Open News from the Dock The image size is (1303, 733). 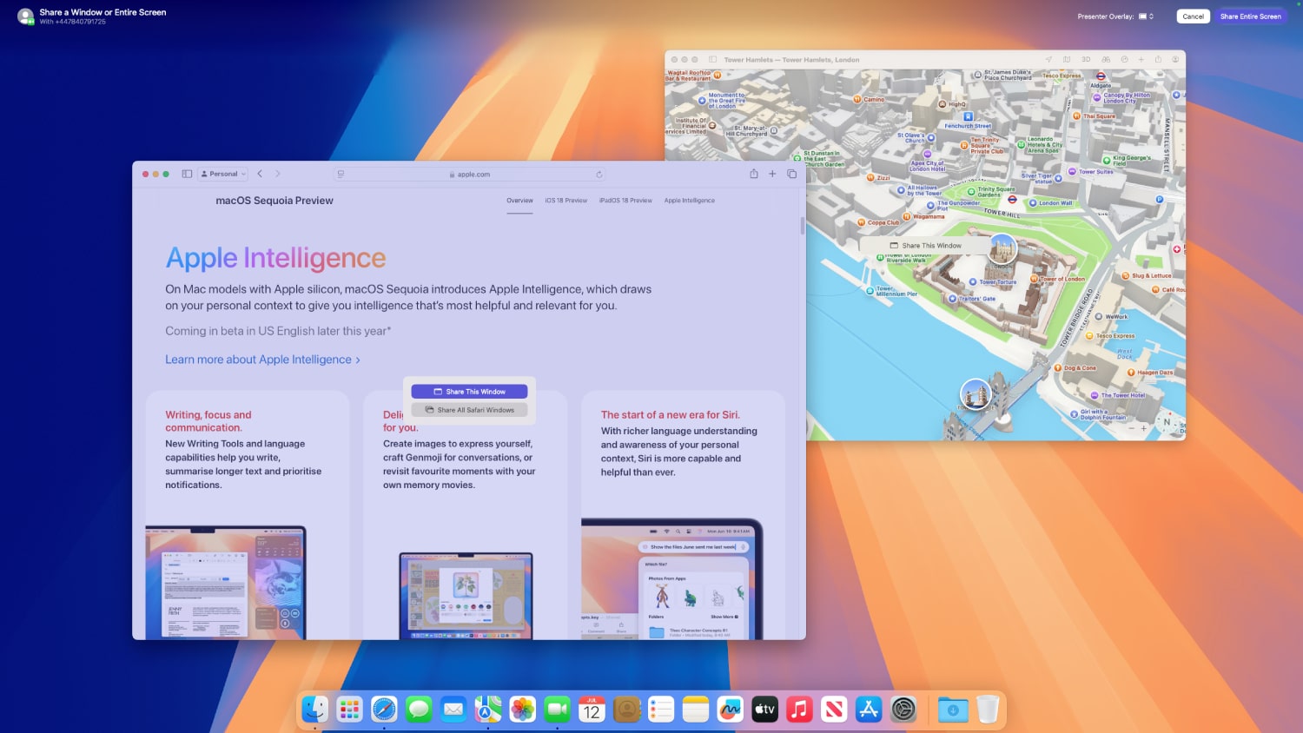coord(834,710)
